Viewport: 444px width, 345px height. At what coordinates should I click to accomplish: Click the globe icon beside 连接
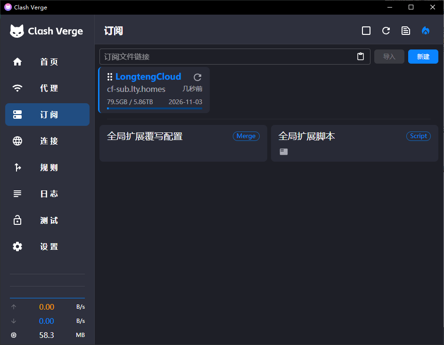(x=17, y=141)
